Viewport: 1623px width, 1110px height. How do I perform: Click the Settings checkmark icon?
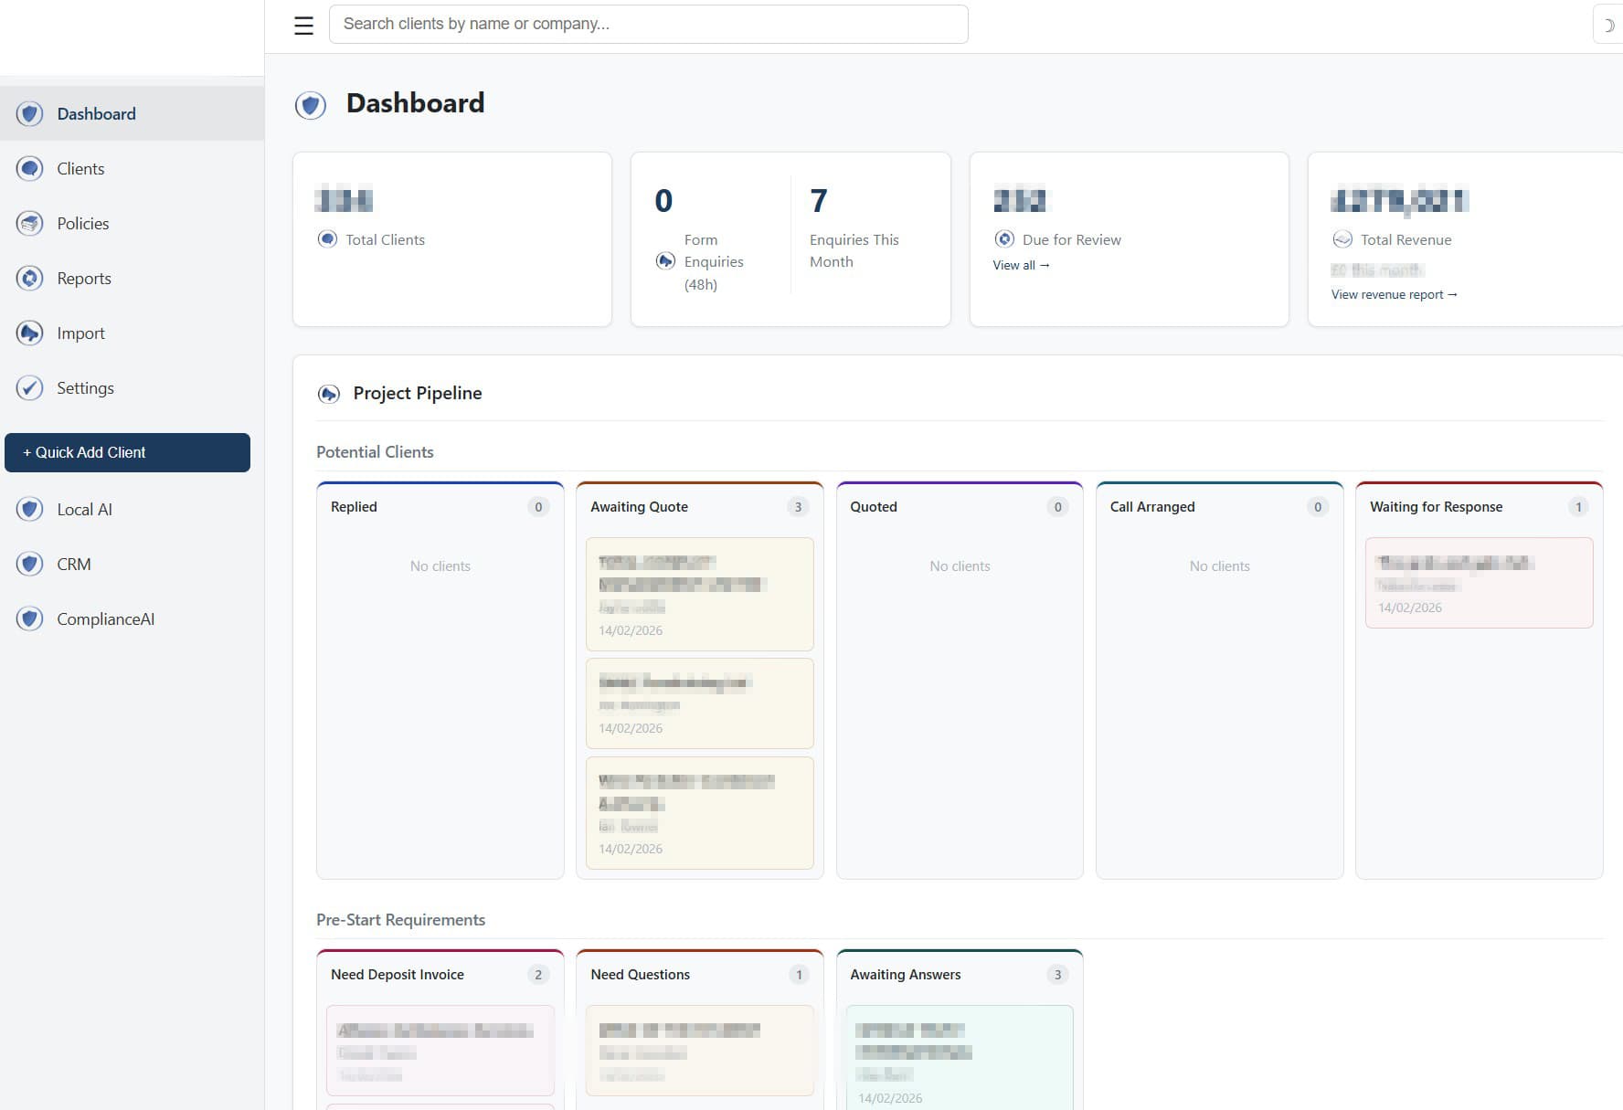(x=30, y=387)
